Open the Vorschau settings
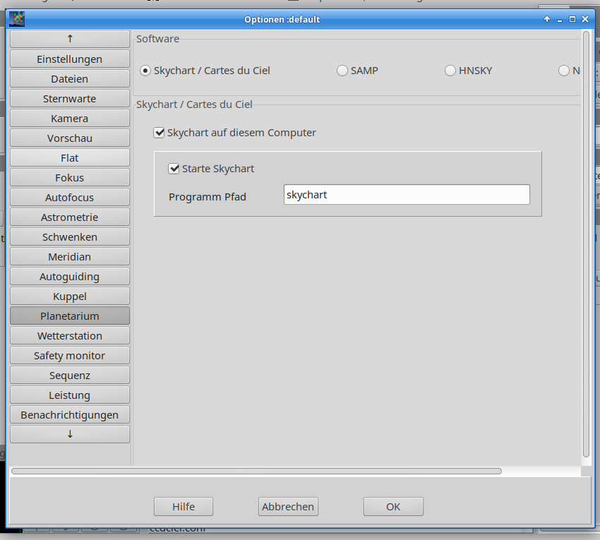Screen dimensions: 600x540 (70, 138)
